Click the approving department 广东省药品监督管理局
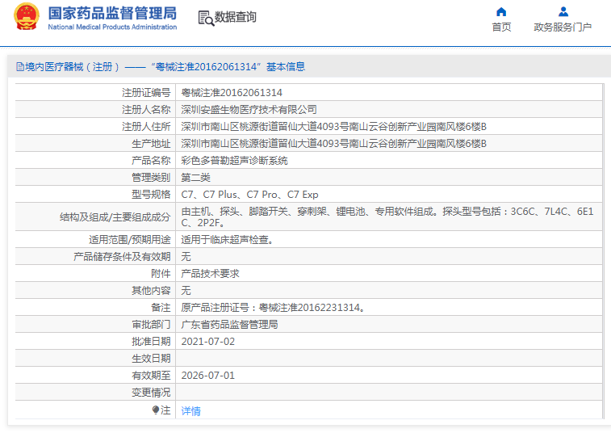Viewport: 611px width, 433px height. (x=229, y=325)
